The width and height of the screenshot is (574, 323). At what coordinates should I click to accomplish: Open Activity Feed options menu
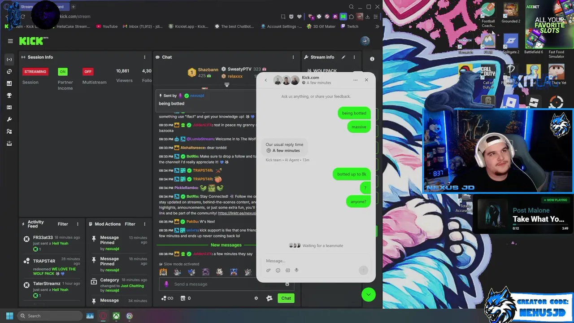[78, 224]
